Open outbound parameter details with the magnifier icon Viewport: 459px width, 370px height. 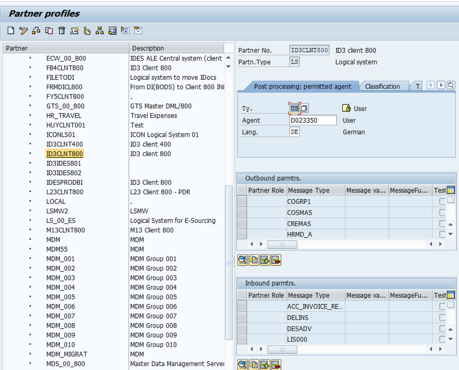(242, 260)
